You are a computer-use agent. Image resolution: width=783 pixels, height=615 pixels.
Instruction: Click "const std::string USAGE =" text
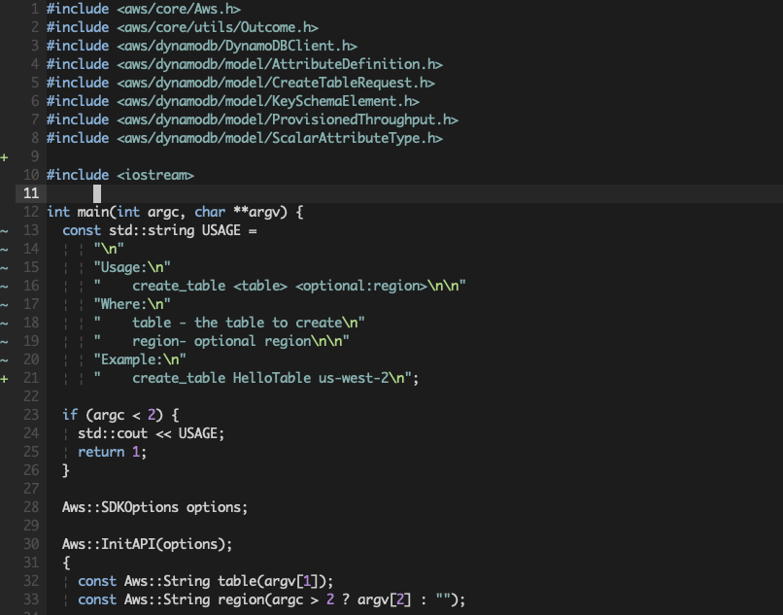point(159,231)
